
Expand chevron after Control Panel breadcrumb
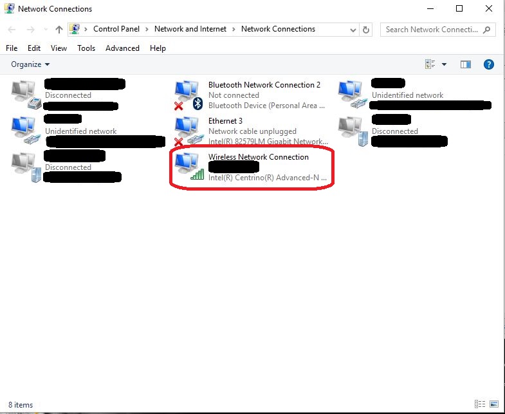click(147, 30)
